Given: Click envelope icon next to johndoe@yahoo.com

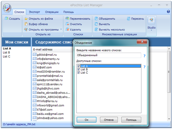Looking at the screenshot, I should [x=35, y=118].
